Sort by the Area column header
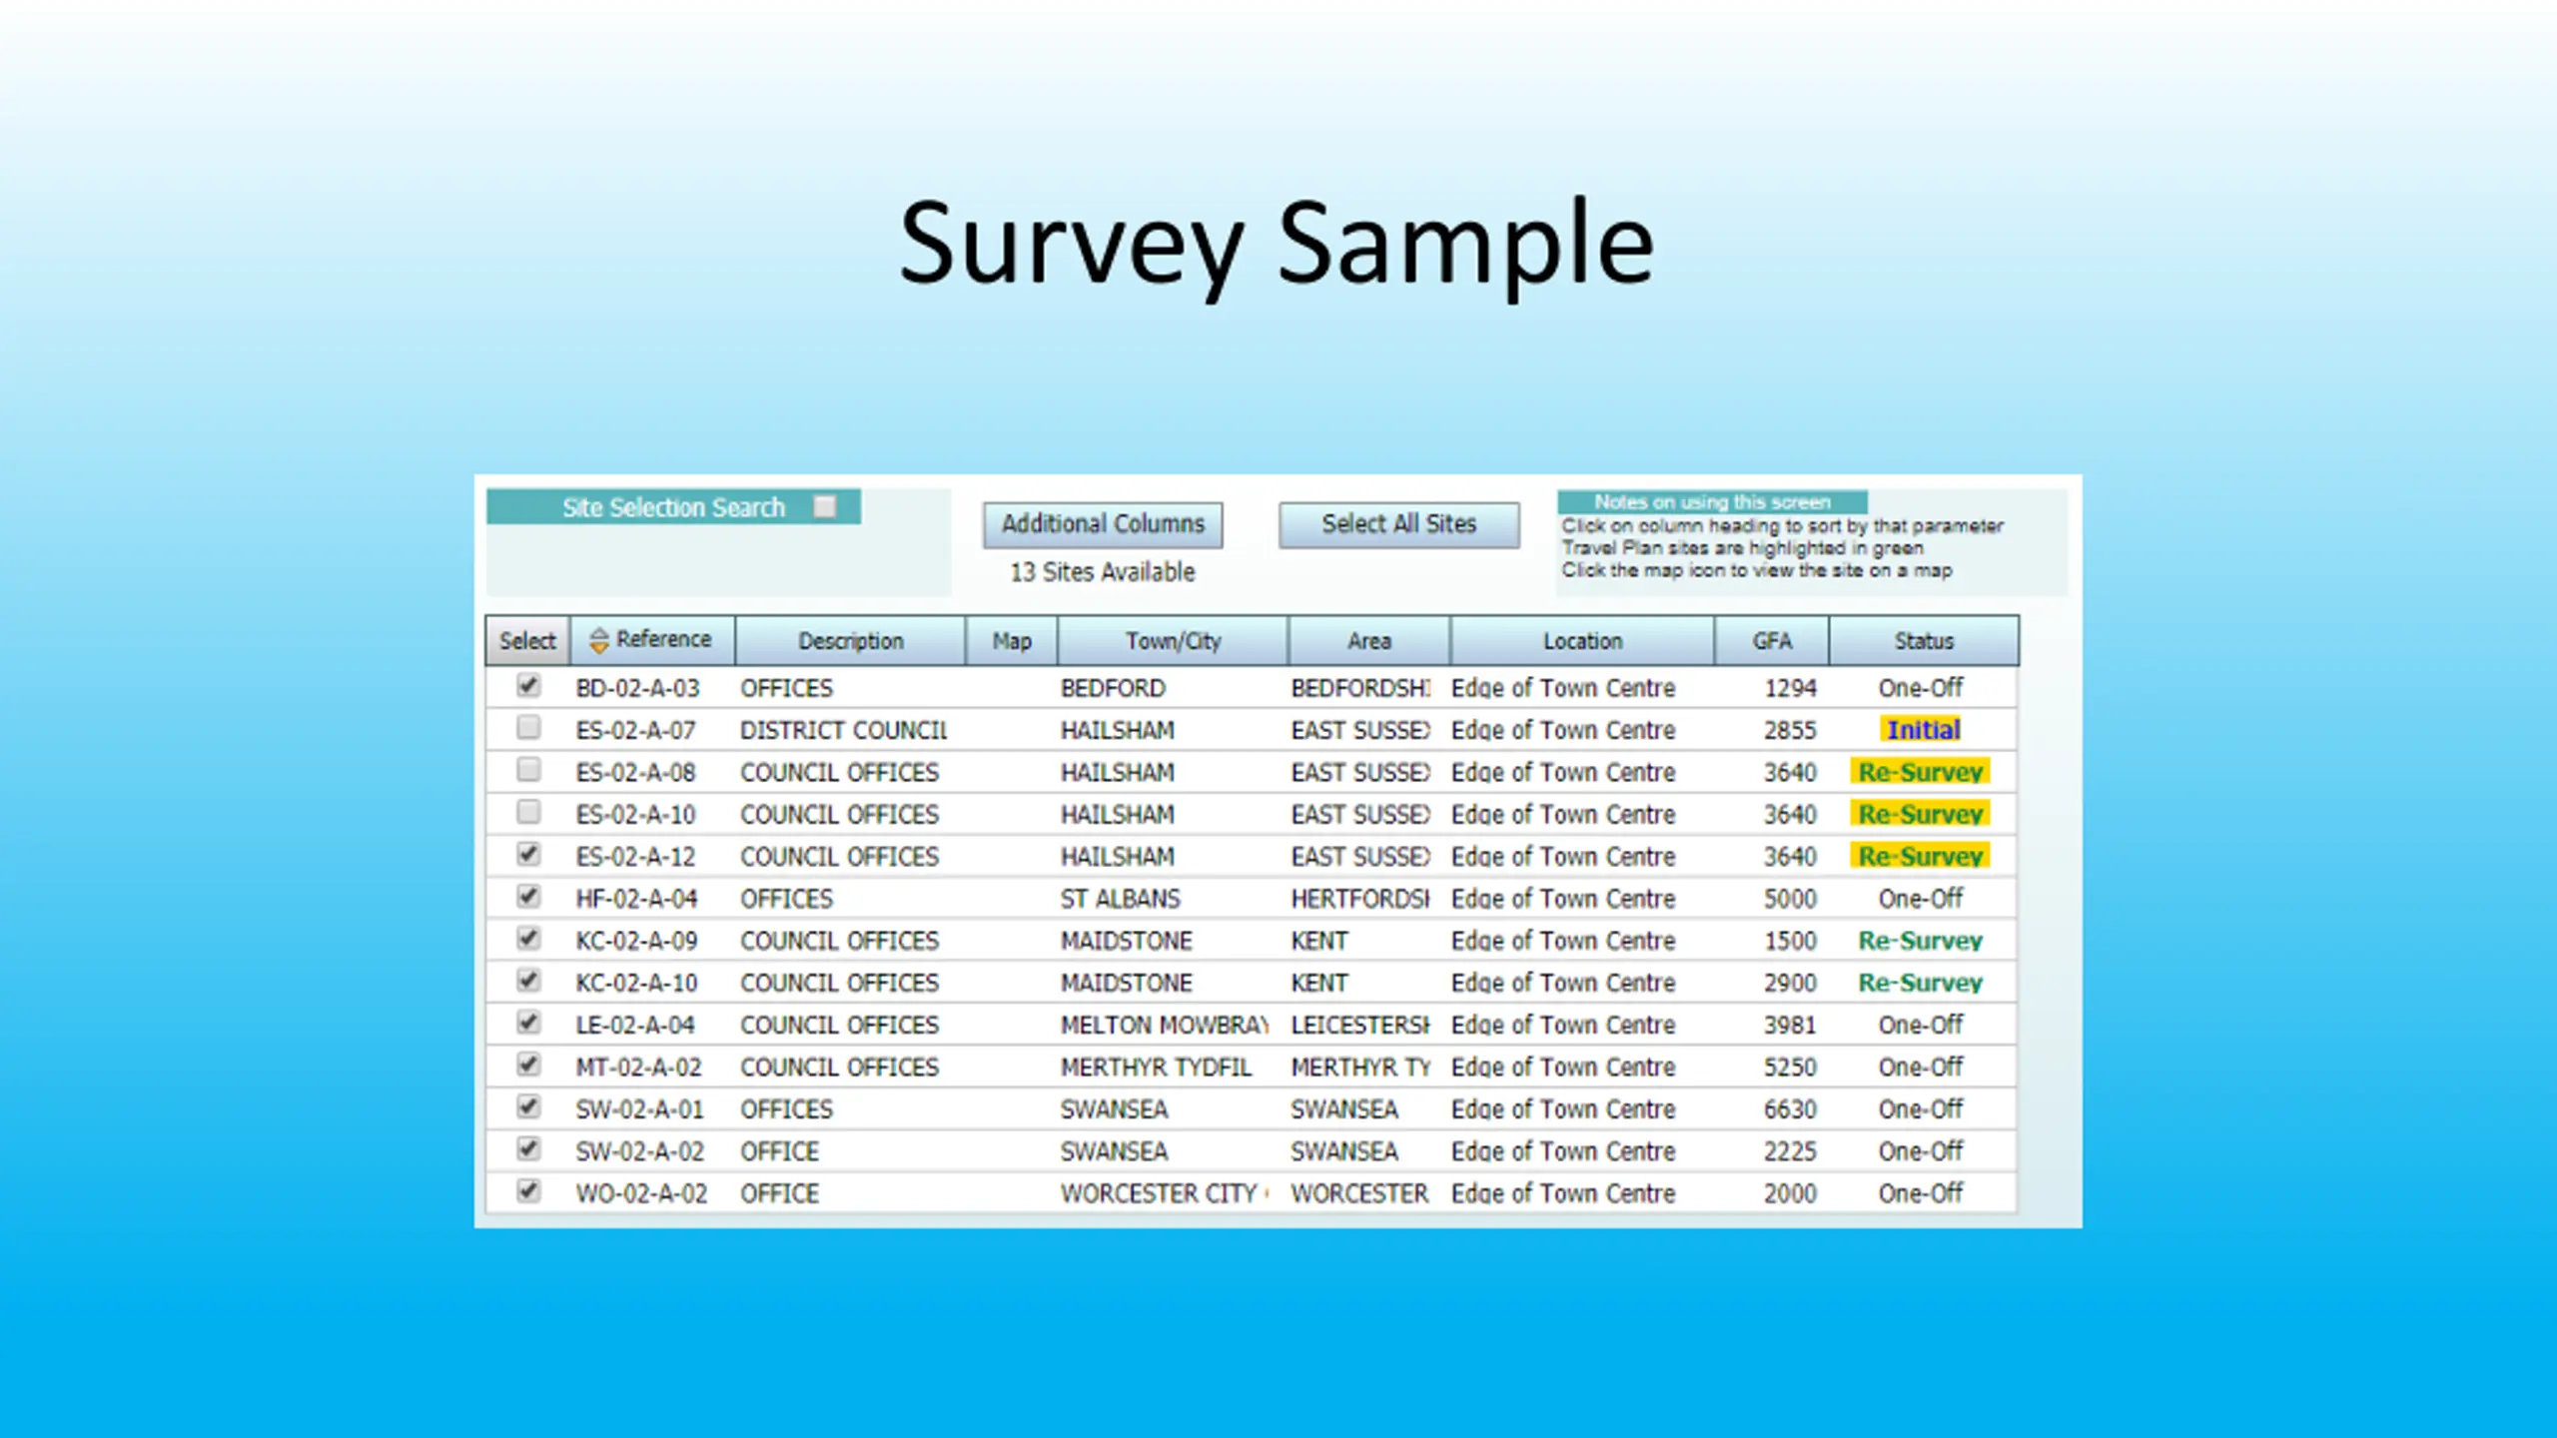Screen dimensions: 2557x1438 (1368, 641)
